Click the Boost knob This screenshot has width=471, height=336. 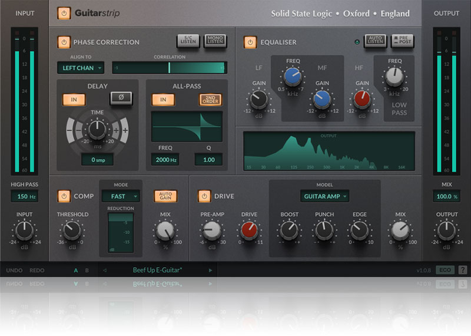[x=289, y=230]
